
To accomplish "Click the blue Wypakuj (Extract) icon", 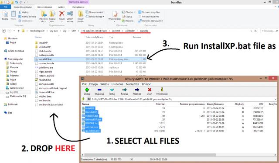I will [x=99, y=90].
